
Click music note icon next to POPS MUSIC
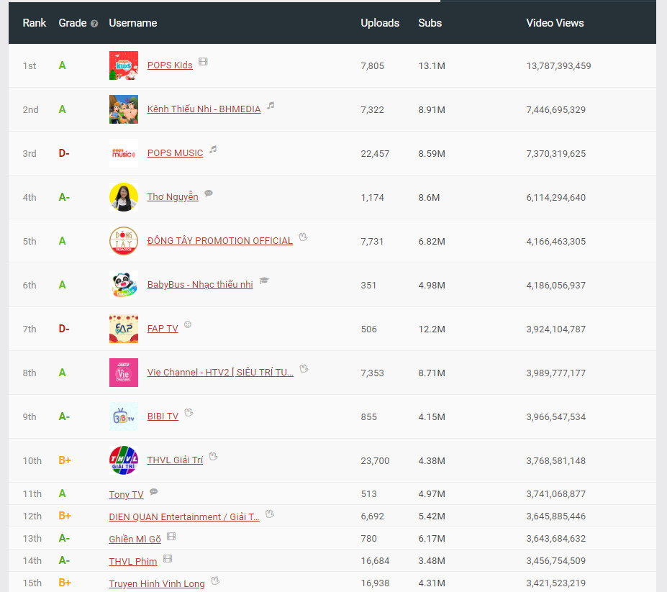point(213,150)
